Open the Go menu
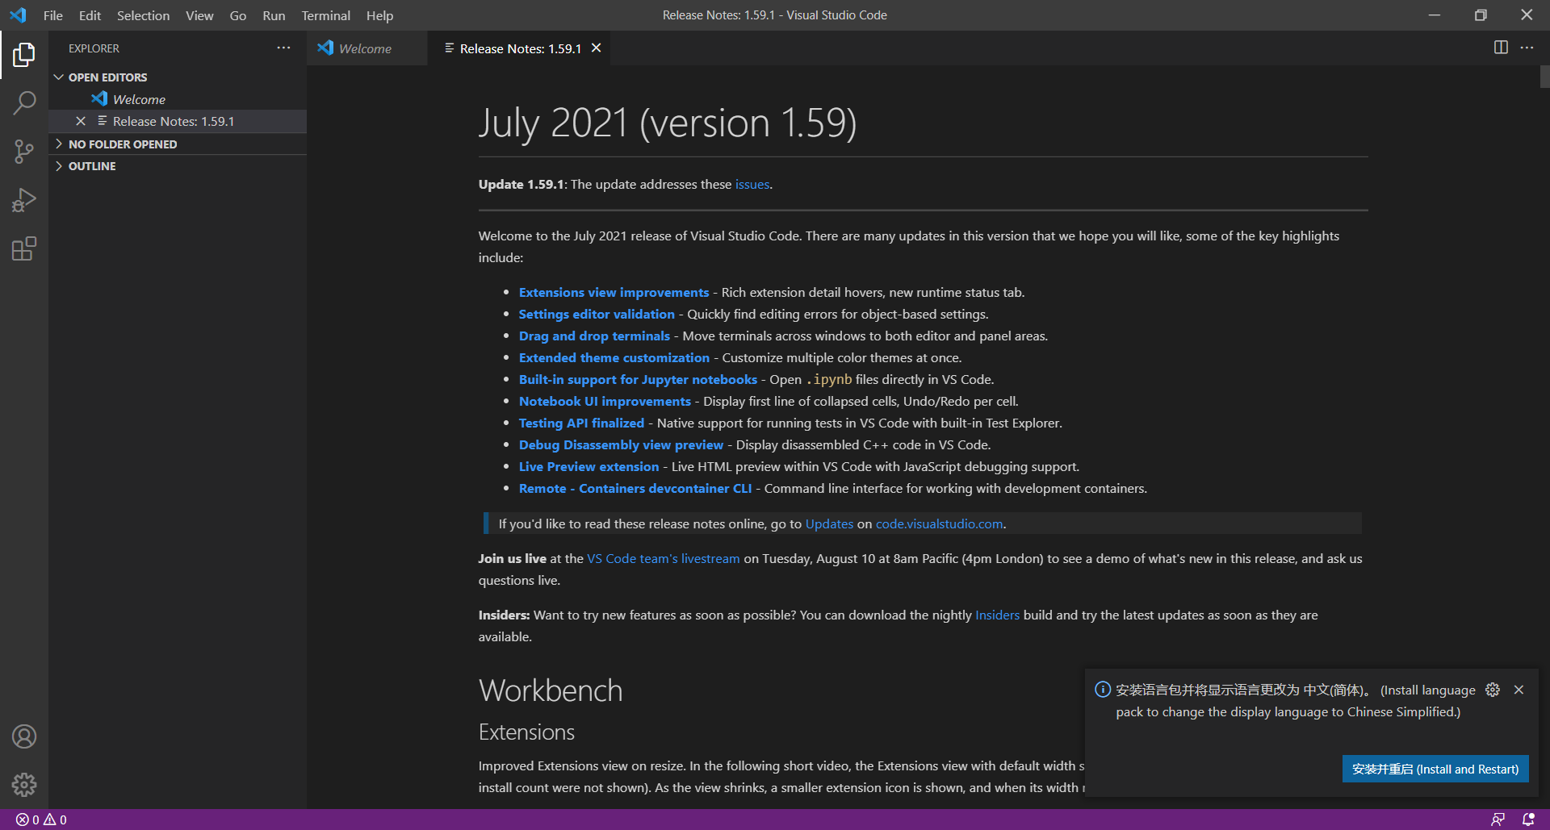 [238, 15]
